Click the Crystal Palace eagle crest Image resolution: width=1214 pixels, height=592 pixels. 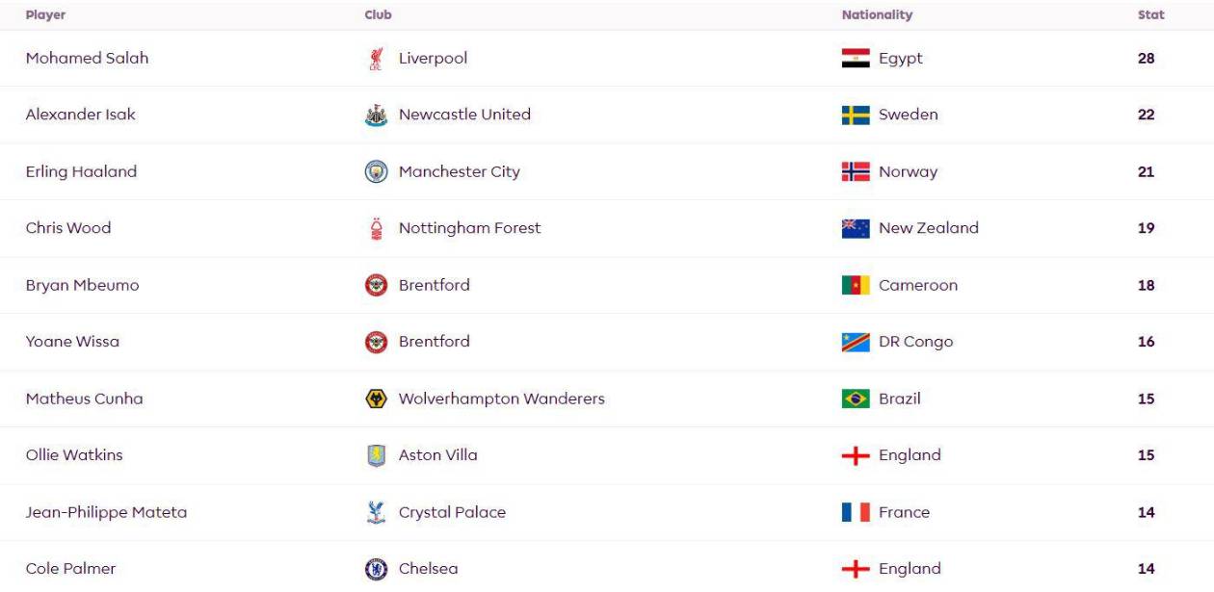(376, 512)
